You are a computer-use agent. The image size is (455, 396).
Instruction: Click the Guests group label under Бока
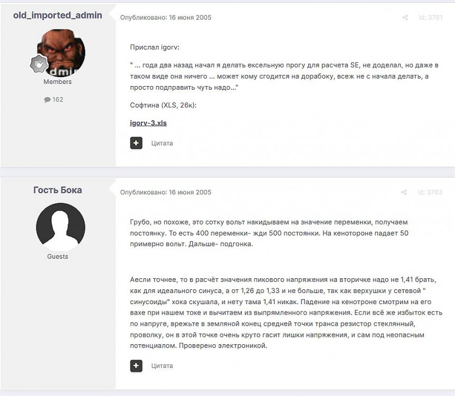point(58,257)
